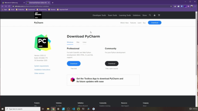
Task: Close the Welcome to Python.org tab
Action: 24,3
